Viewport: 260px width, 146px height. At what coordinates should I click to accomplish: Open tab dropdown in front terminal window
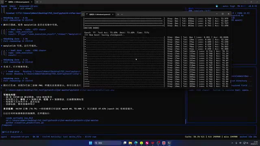click(x=122, y=15)
